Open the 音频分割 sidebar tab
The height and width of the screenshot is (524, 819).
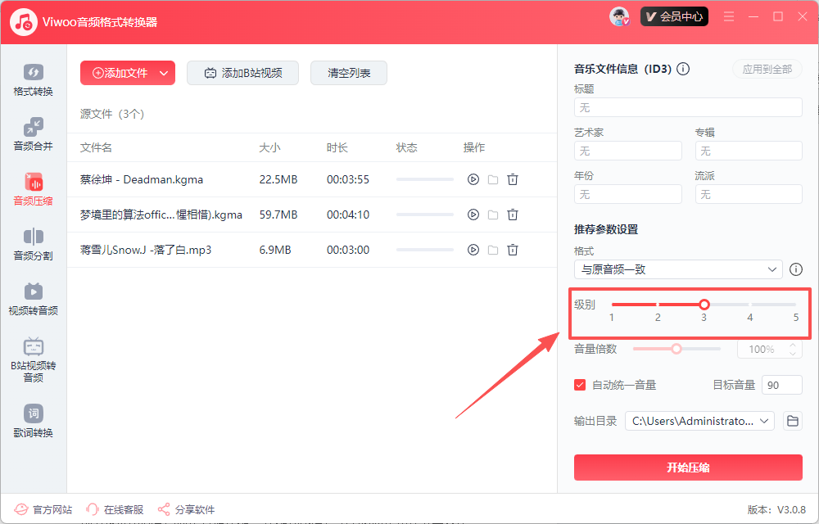tap(33, 245)
